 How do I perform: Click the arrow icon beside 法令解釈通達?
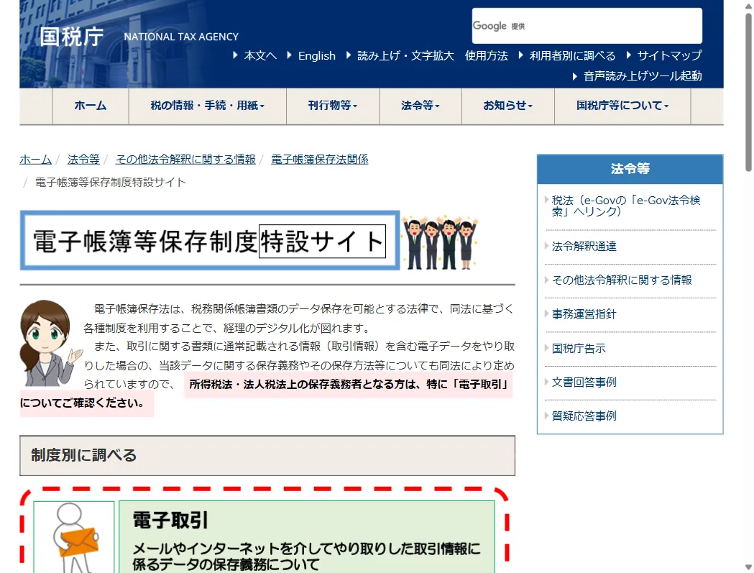click(x=547, y=246)
